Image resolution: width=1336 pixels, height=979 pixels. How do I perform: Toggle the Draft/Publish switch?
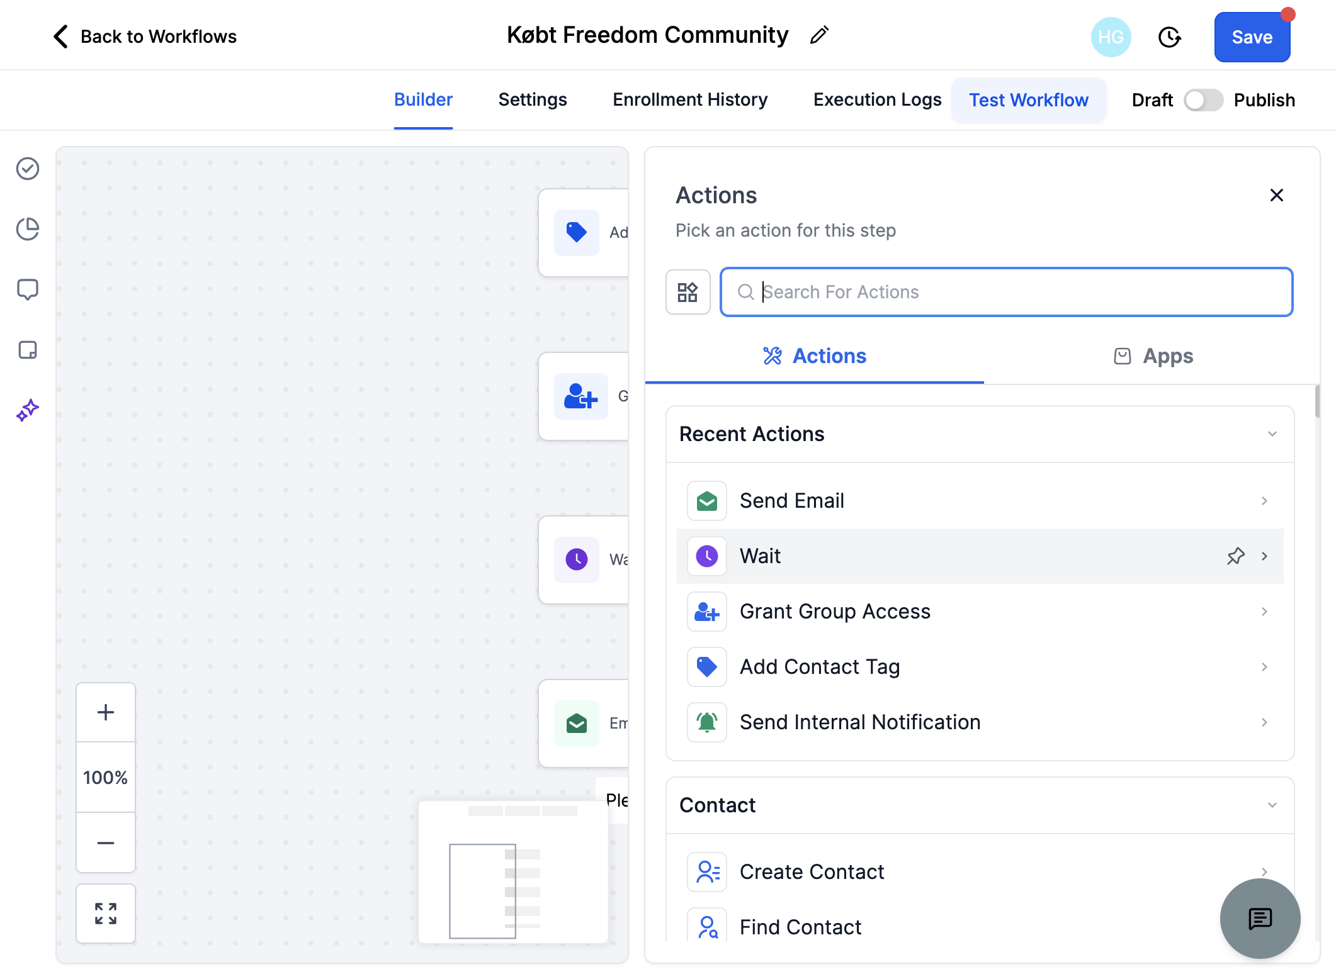1203,100
